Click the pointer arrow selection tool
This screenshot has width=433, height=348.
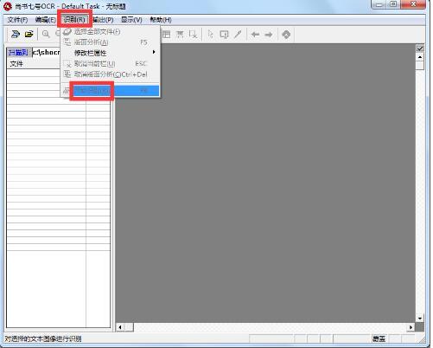click(211, 35)
